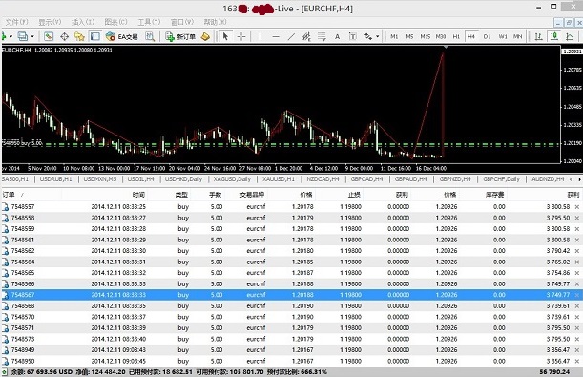Click the 新订单 new order button
583x377 pixels.
(180, 36)
